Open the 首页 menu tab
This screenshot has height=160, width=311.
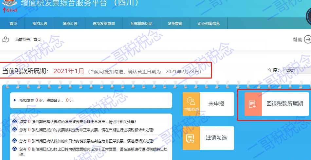point(13,24)
